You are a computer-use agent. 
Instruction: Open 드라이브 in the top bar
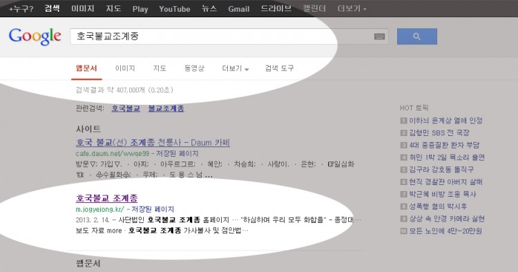tap(276, 8)
